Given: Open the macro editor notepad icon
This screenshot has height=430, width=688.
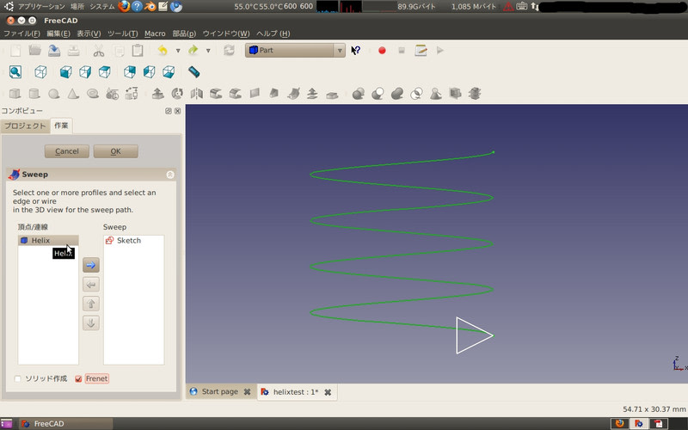Looking at the screenshot, I should (x=421, y=51).
